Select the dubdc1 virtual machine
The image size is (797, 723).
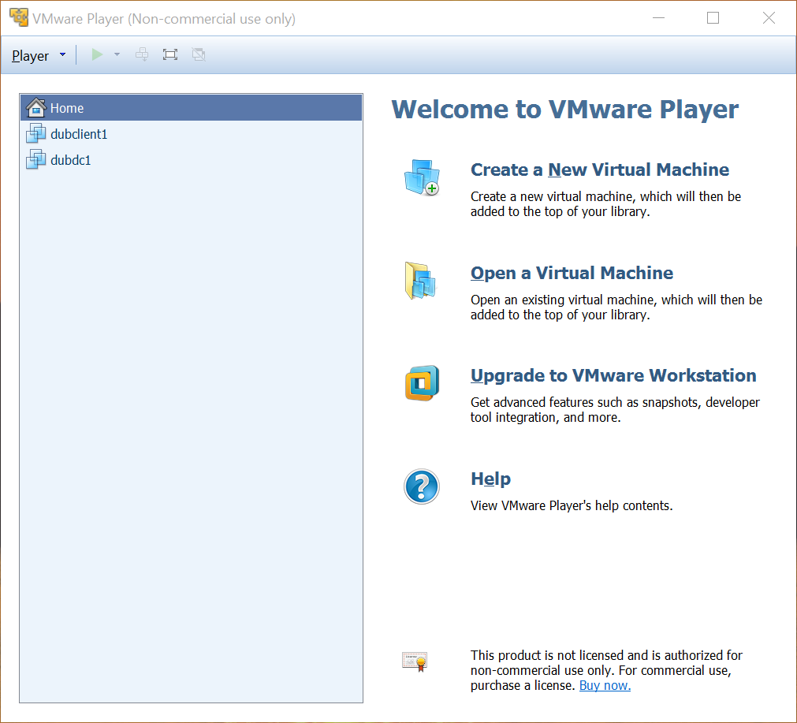pos(191,160)
